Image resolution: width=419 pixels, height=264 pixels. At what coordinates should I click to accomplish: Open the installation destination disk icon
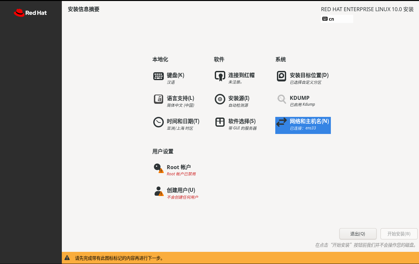282,76
